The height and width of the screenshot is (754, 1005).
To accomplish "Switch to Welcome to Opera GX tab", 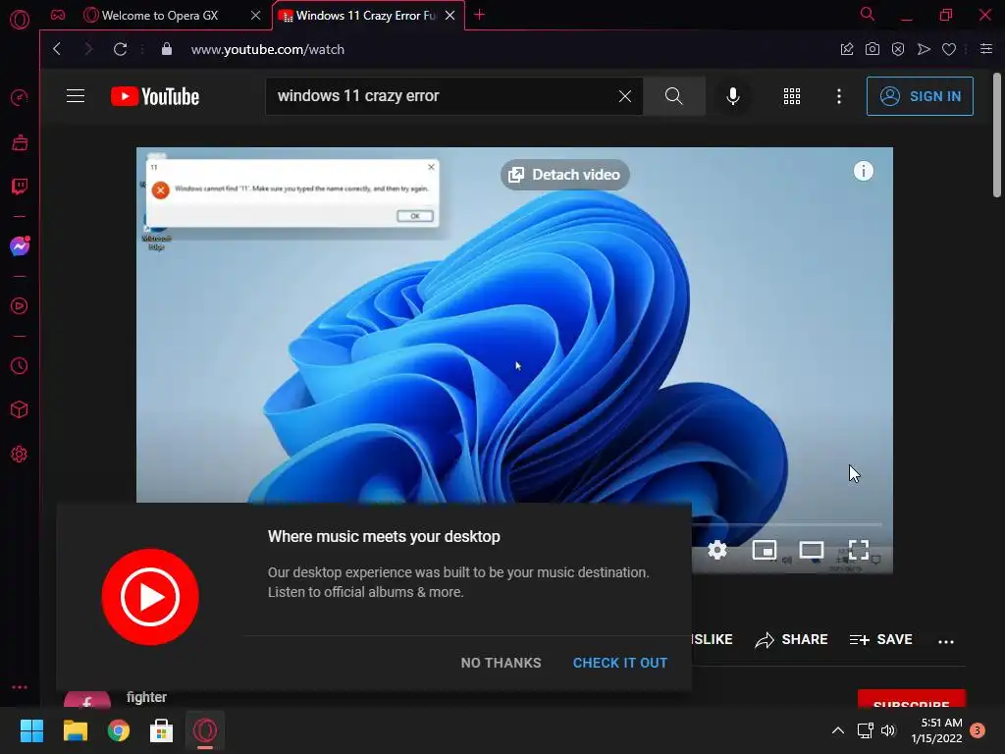I will click(x=160, y=16).
